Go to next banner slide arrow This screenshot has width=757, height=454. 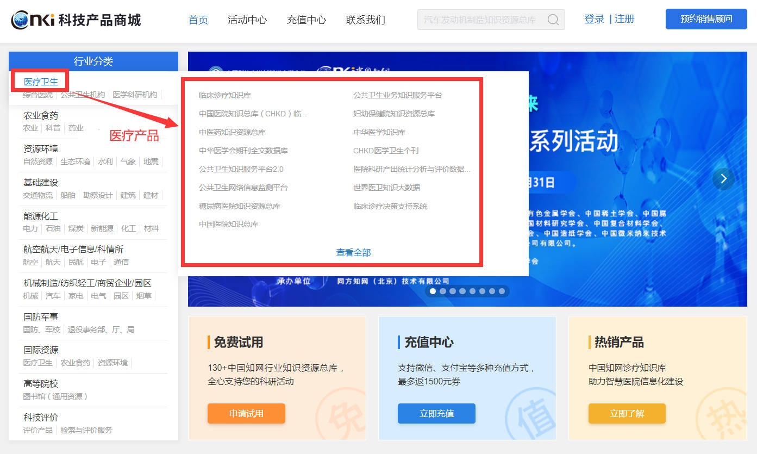coord(723,178)
